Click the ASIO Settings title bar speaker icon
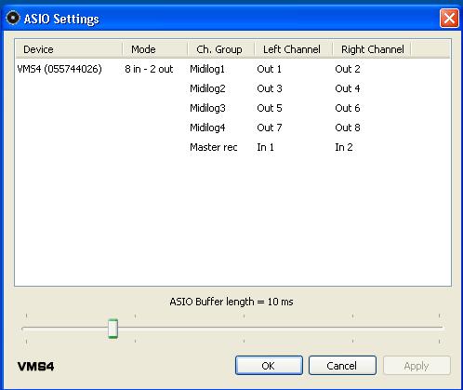 [13, 18]
